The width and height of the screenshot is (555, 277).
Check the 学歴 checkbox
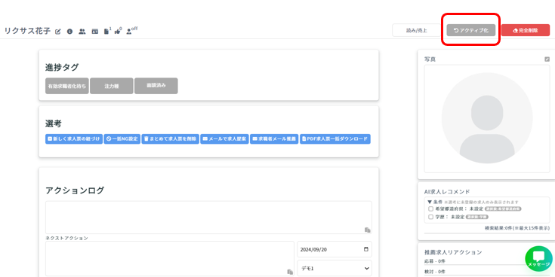[x=430, y=217]
